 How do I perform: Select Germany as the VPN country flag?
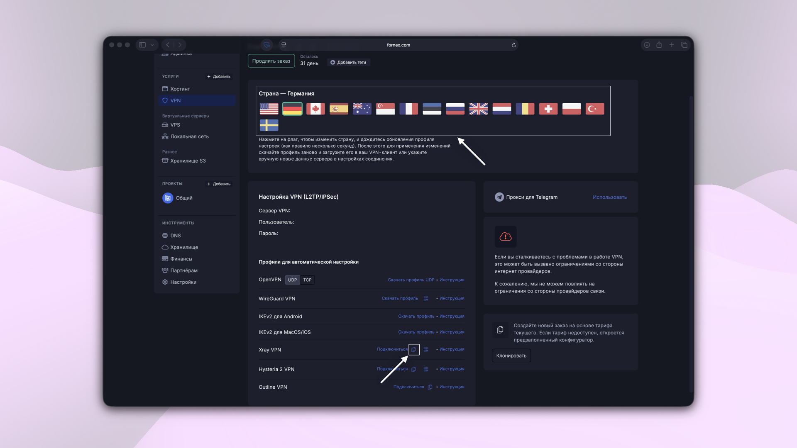point(292,109)
